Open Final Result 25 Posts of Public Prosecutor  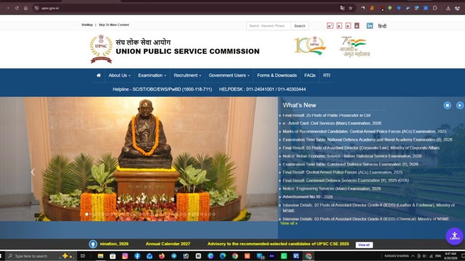click(x=326, y=115)
